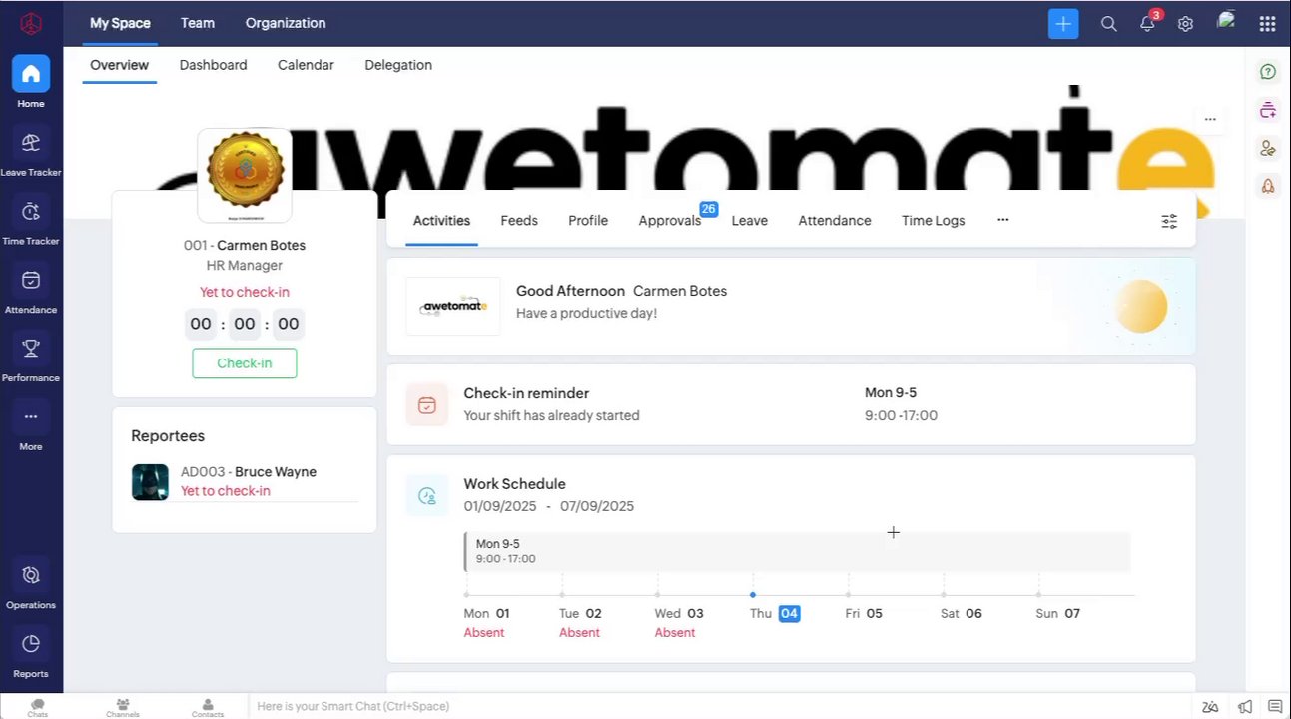The width and height of the screenshot is (1291, 719).
Task: Open Operations from the sidebar
Action: click(x=31, y=584)
